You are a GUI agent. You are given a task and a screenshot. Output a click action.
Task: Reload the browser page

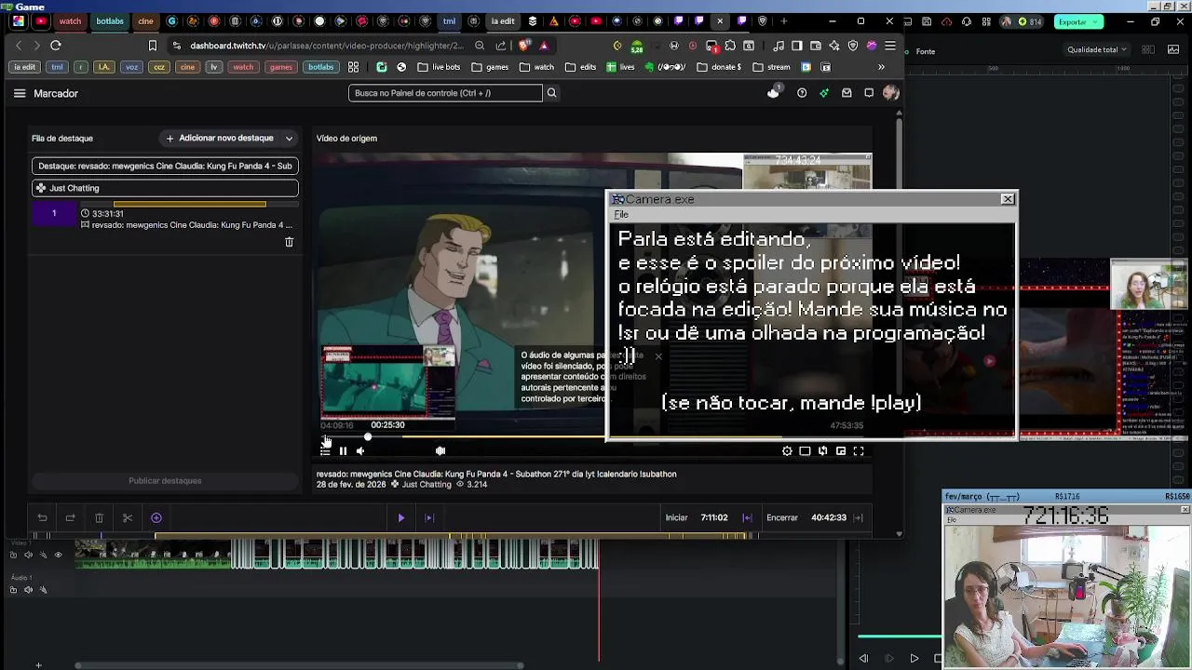coord(56,46)
